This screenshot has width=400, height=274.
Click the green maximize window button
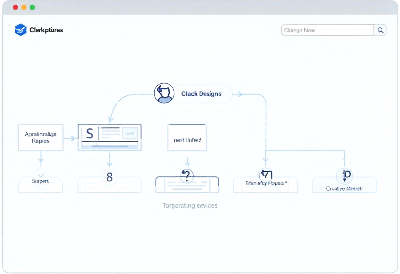tap(32, 7)
